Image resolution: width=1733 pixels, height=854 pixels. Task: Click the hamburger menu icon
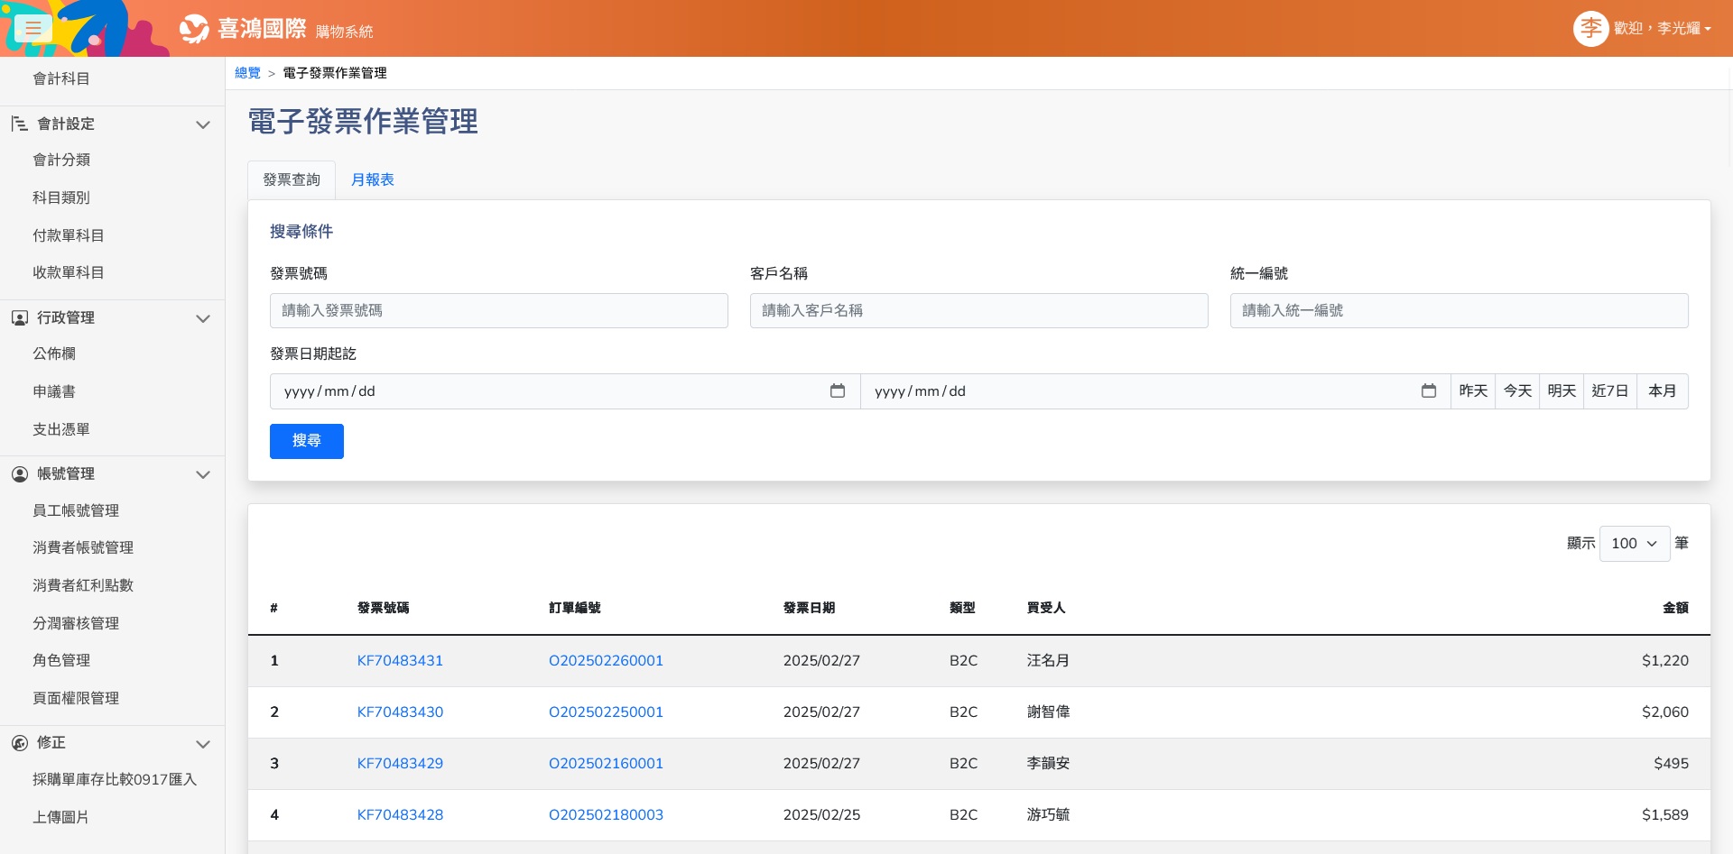[x=33, y=28]
